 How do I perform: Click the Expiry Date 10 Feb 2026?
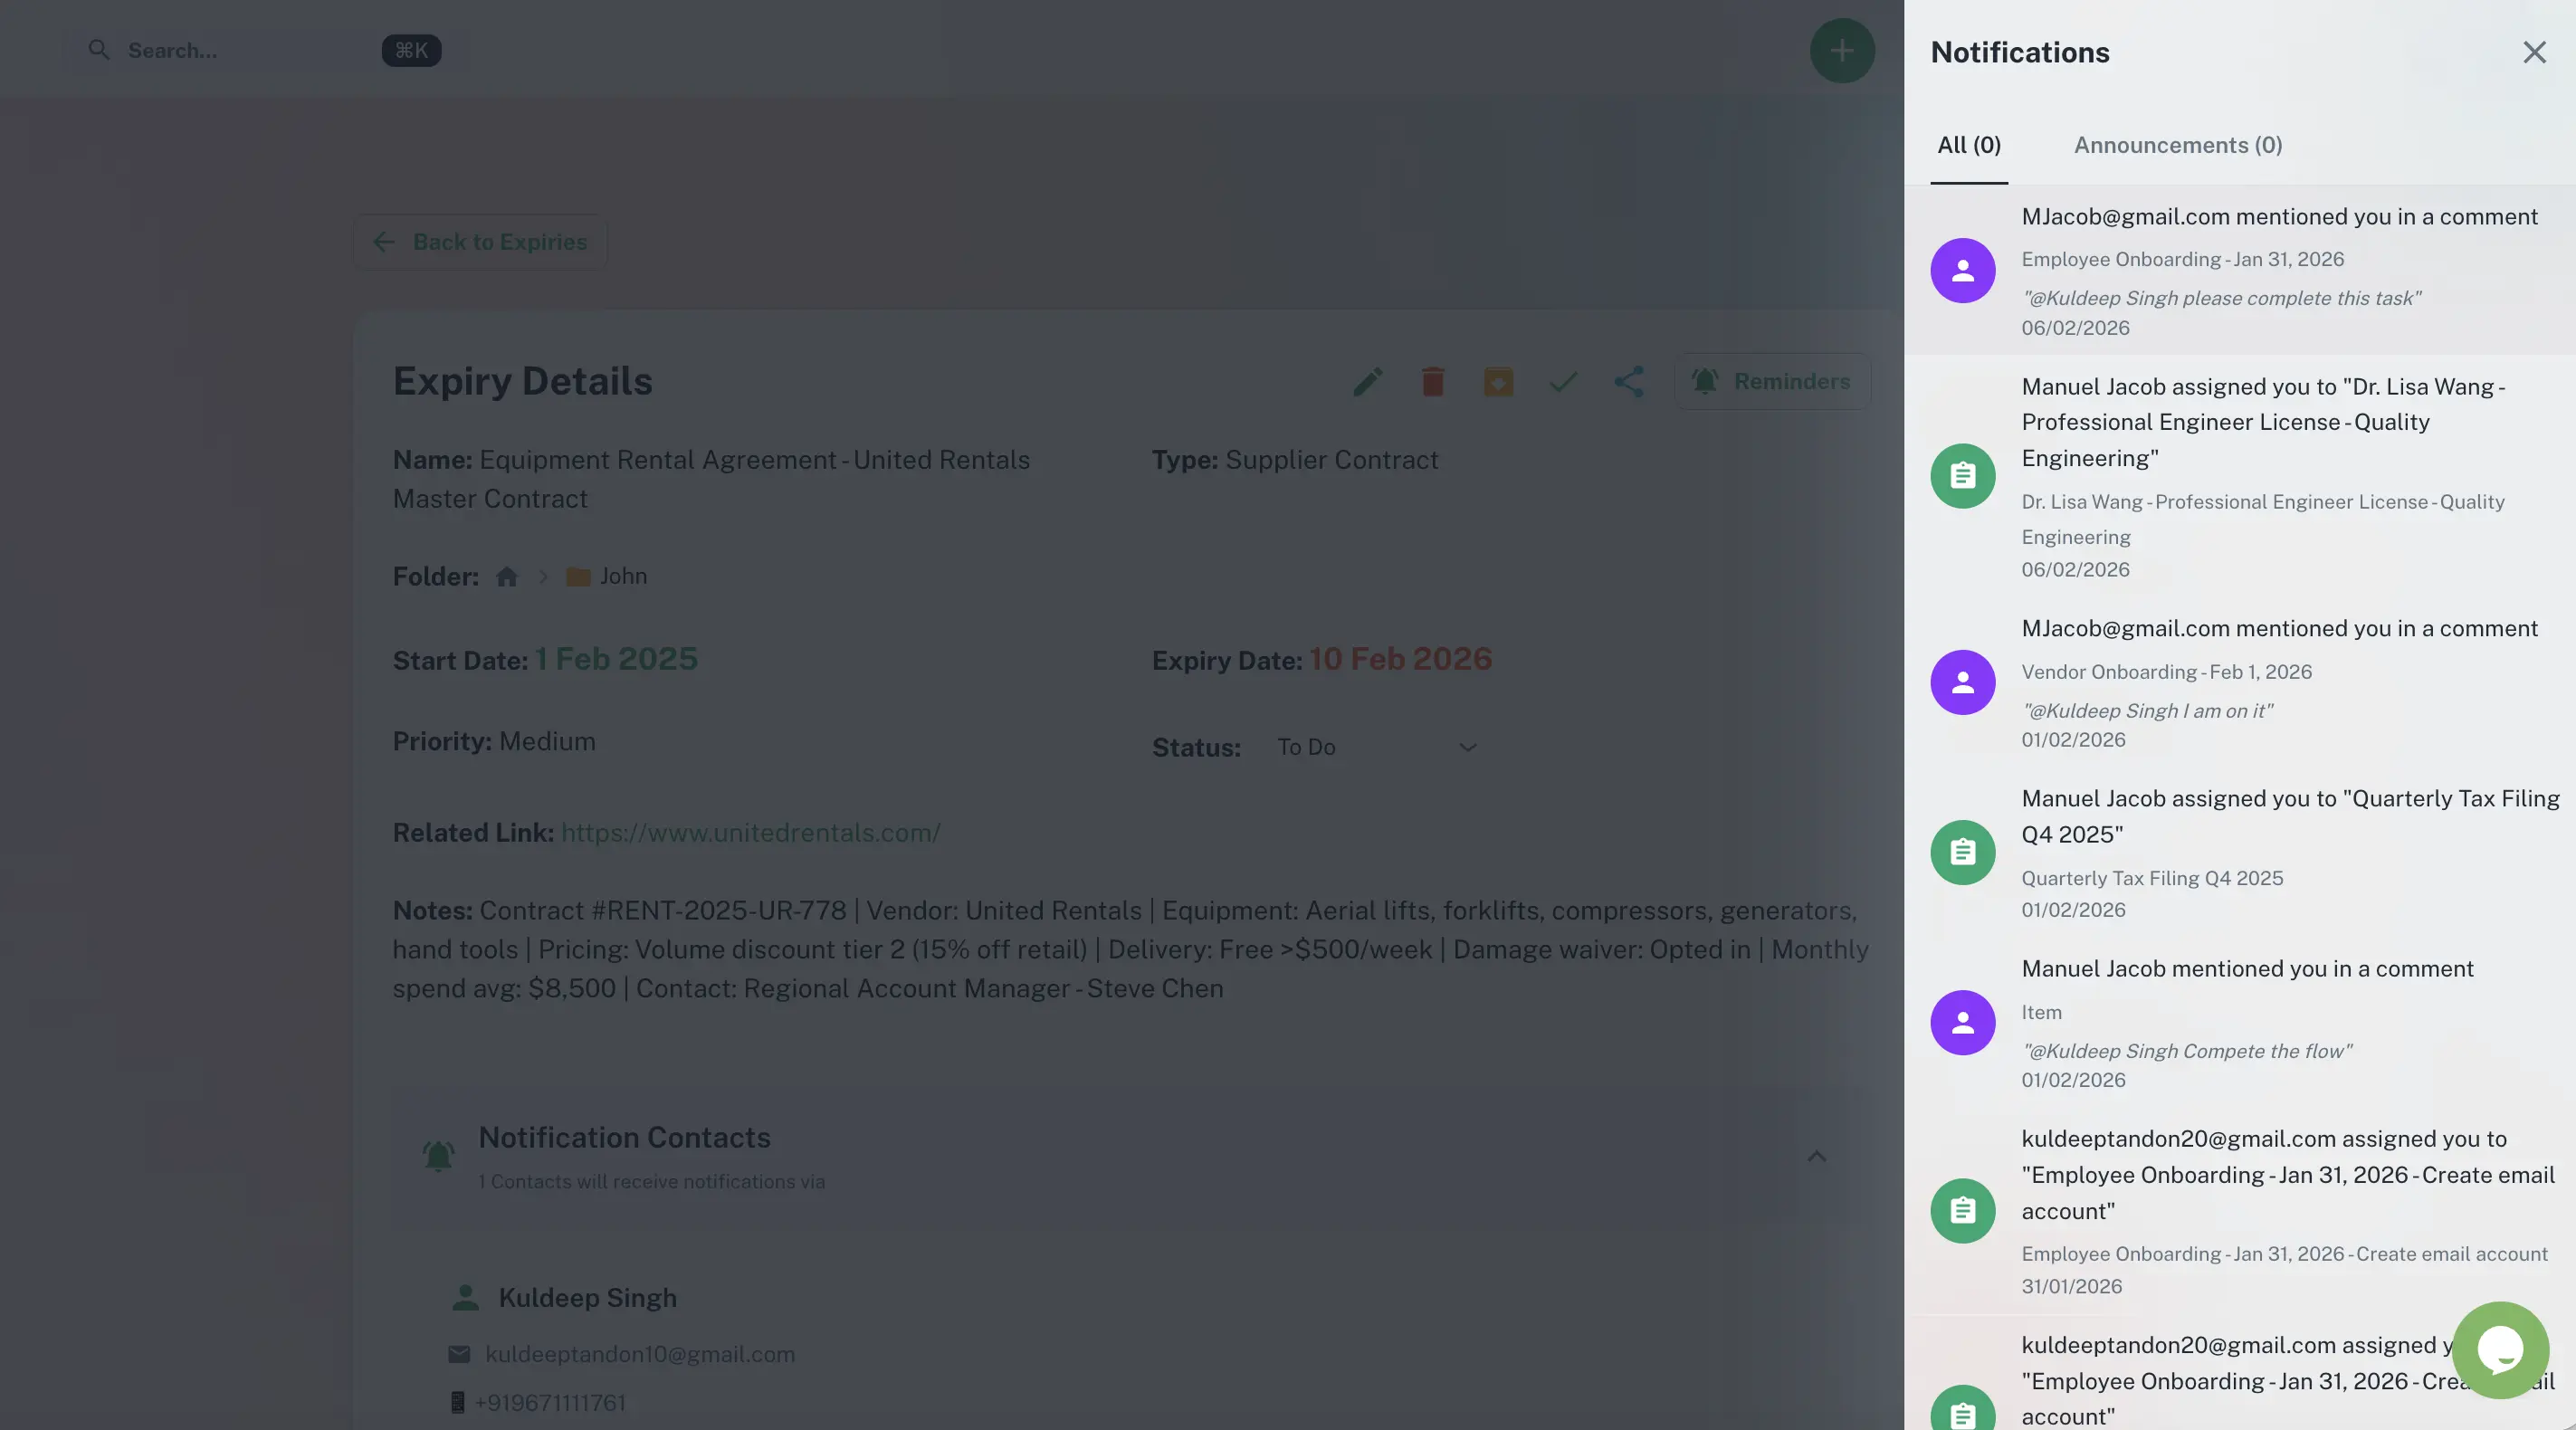click(x=1400, y=659)
